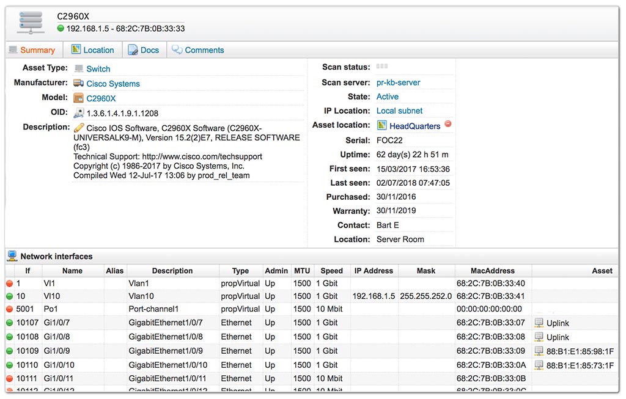Open the HeadQuarters asset location link
This screenshot has width=626, height=399.
[415, 126]
